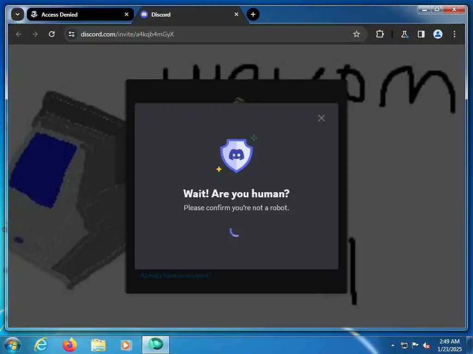Open network status tray icon
The image size is (473, 354).
point(404,345)
